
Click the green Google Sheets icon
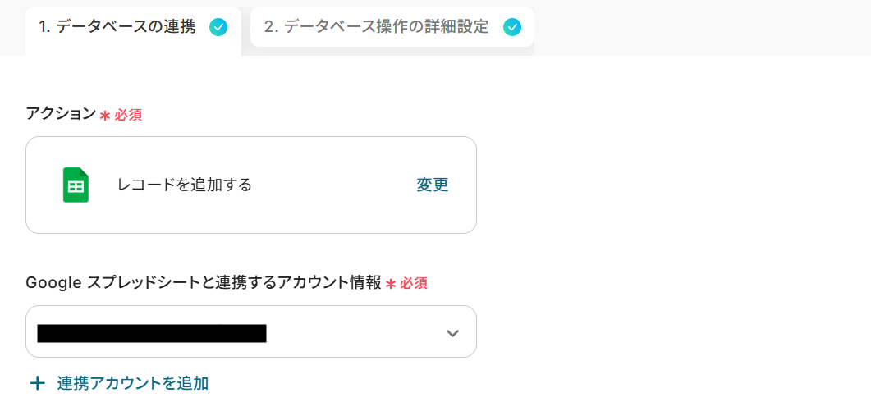pyautogui.click(x=76, y=185)
